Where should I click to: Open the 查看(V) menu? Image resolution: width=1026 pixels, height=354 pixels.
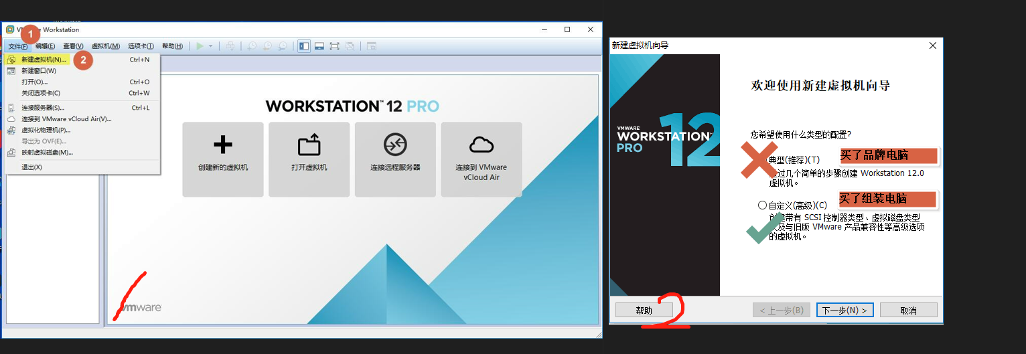[73, 46]
